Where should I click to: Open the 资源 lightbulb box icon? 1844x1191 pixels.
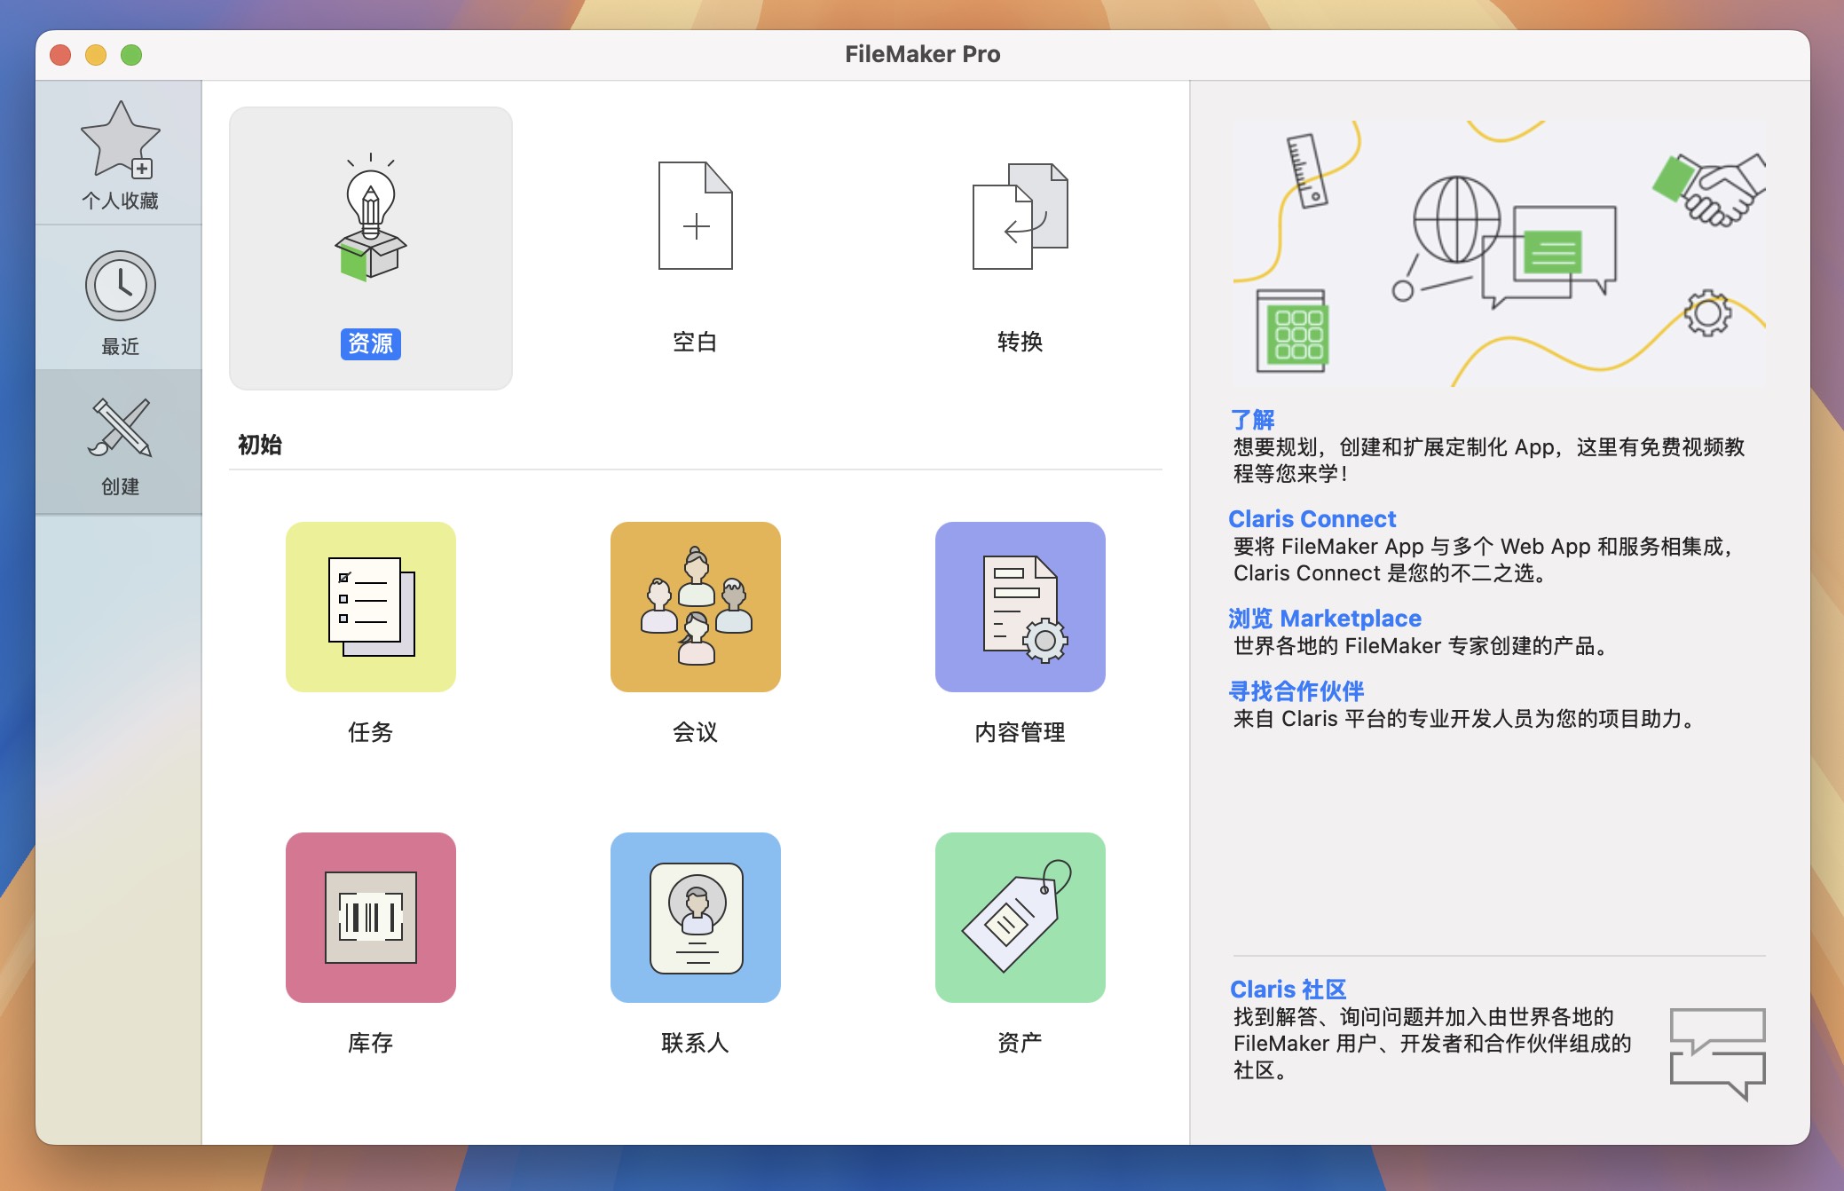371,218
